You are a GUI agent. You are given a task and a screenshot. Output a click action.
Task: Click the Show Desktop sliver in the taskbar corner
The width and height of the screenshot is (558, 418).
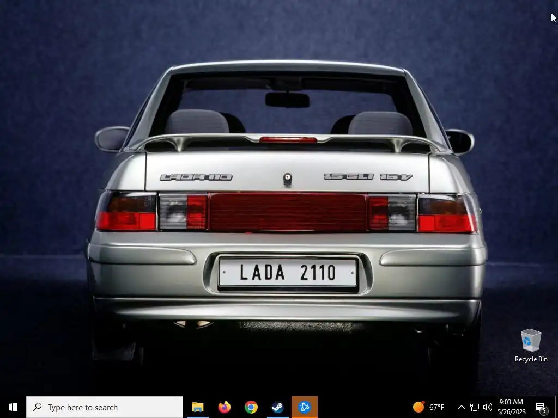click(x=556, y=407)
